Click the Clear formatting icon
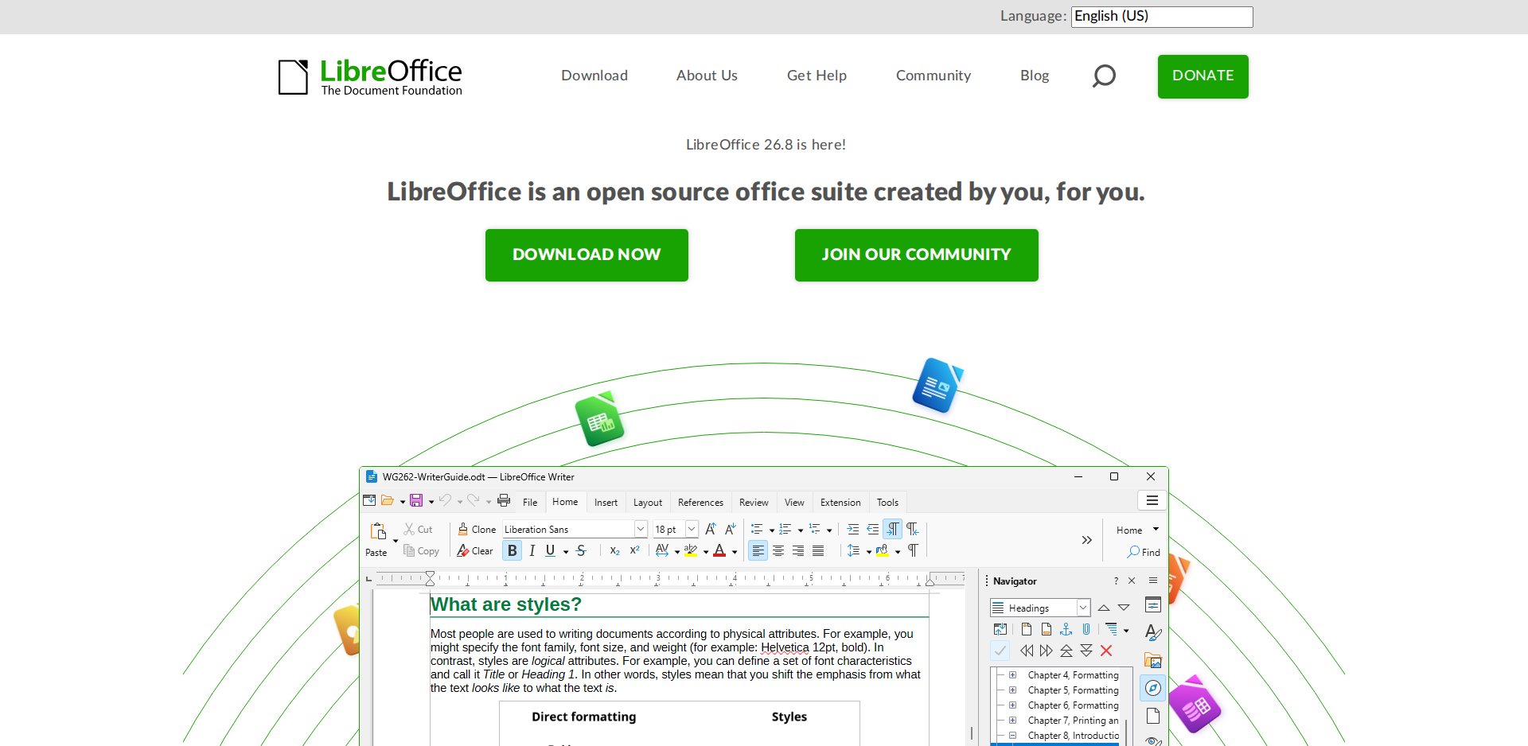This screenshot has height=746, width=1528. [x=463, y=550]
